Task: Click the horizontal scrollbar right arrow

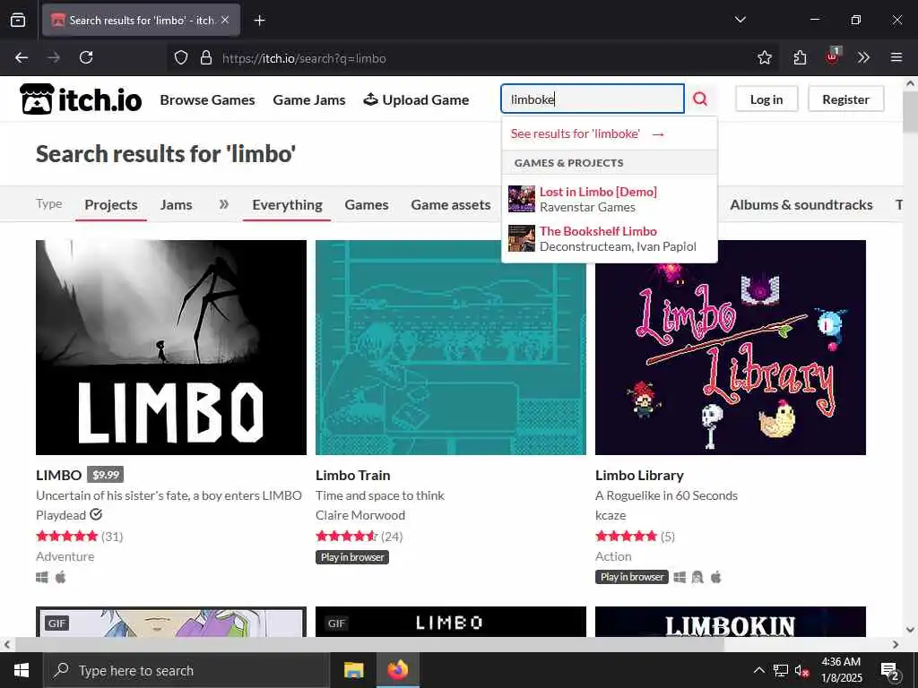Action: 896,644
